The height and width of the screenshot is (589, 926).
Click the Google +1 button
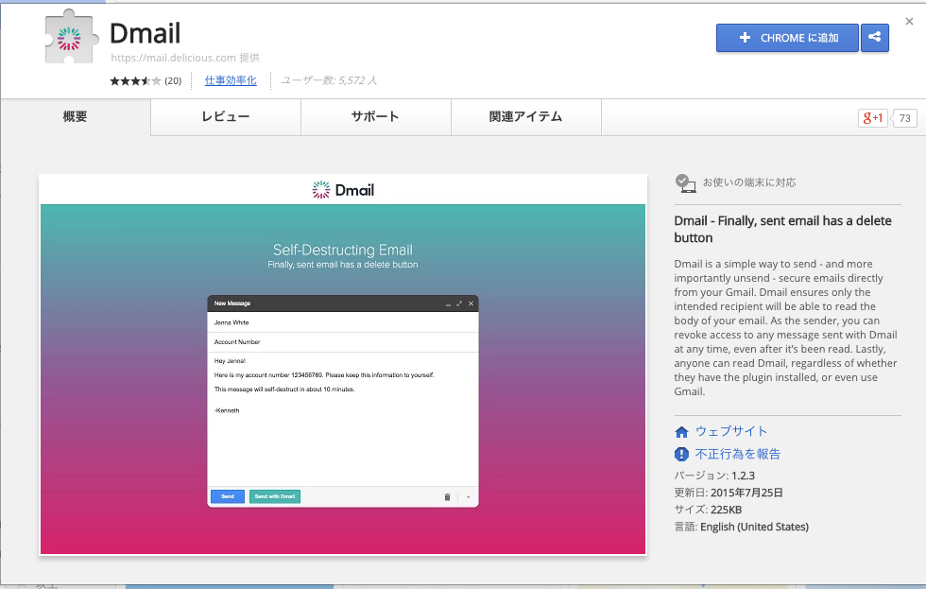872,118
